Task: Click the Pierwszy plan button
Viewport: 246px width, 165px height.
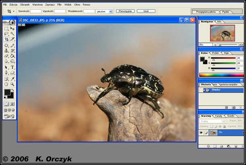Action: point(125,11)
